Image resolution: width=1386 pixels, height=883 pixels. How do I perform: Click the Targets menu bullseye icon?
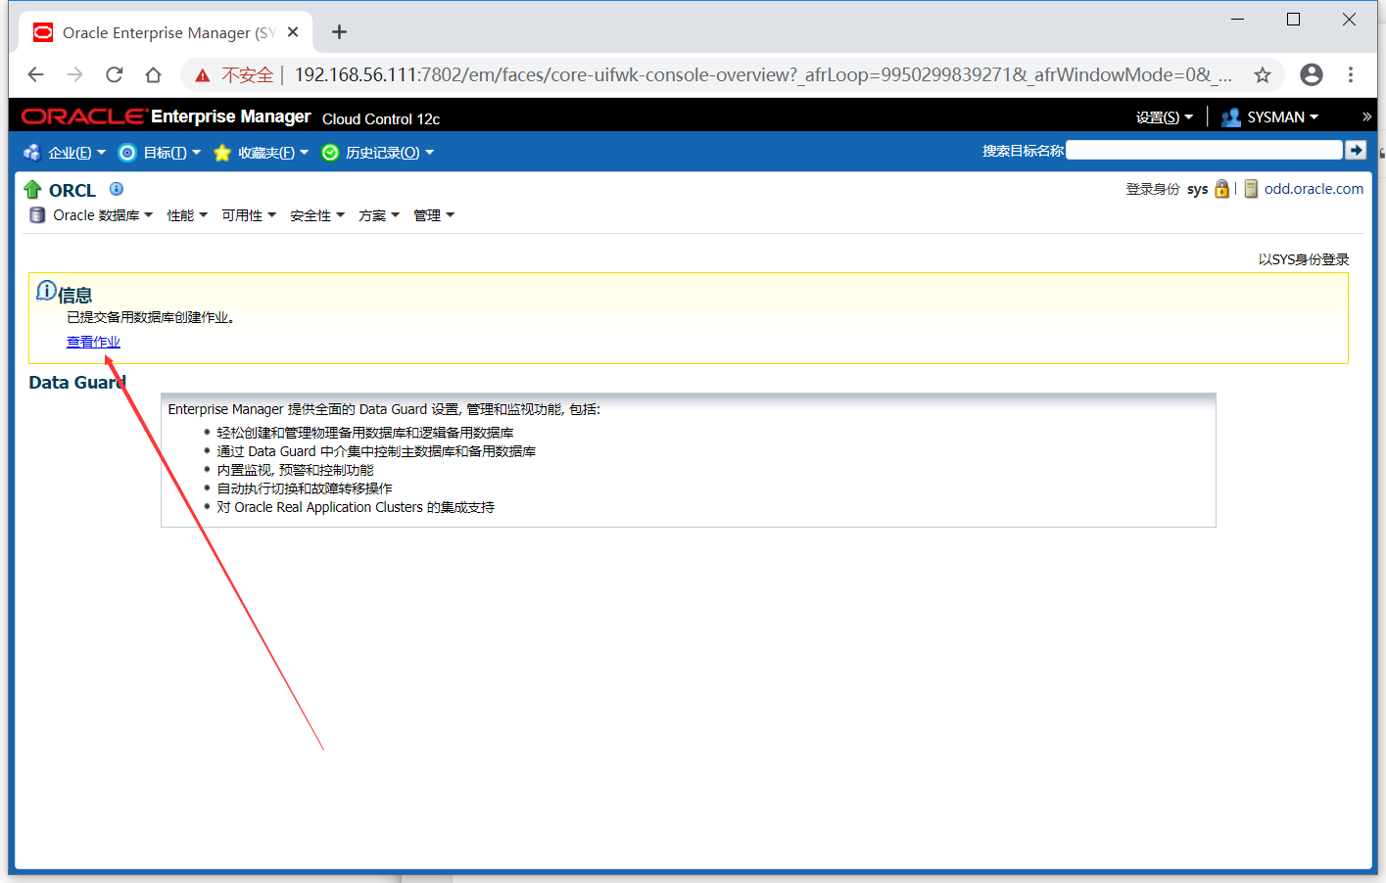(x=127, y=153)
